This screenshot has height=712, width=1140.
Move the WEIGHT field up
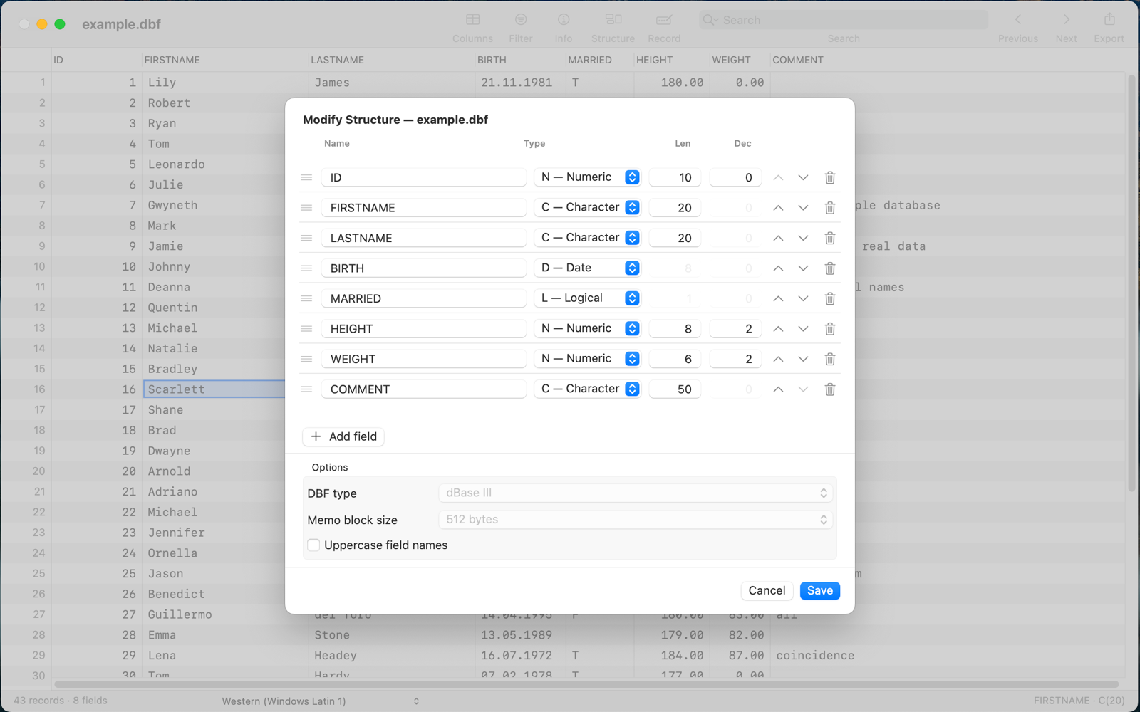(778, 359)
